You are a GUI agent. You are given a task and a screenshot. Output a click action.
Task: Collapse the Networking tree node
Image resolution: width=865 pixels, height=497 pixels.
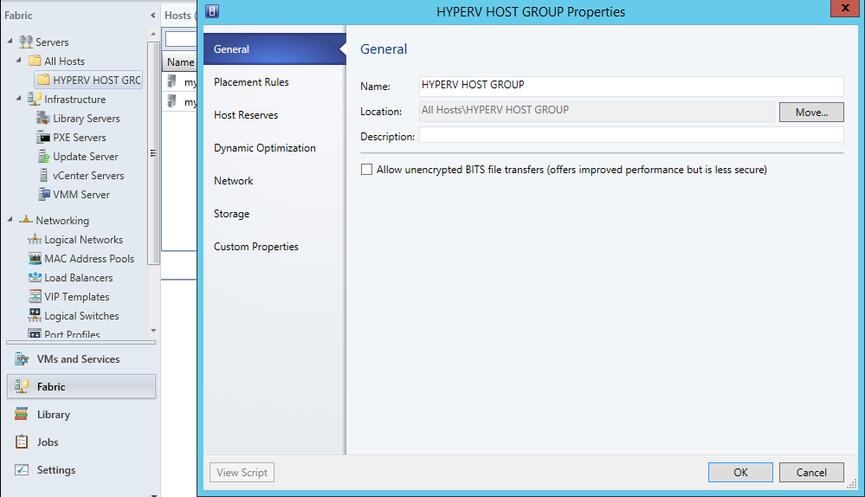[x=10, y=219]
